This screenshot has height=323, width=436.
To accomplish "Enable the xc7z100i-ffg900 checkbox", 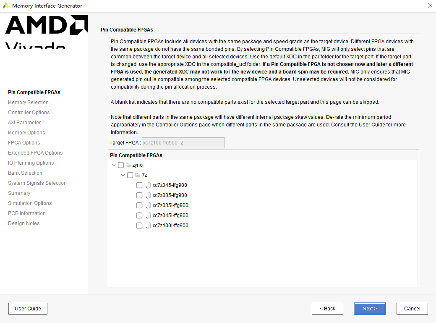I will pos(139,226).
